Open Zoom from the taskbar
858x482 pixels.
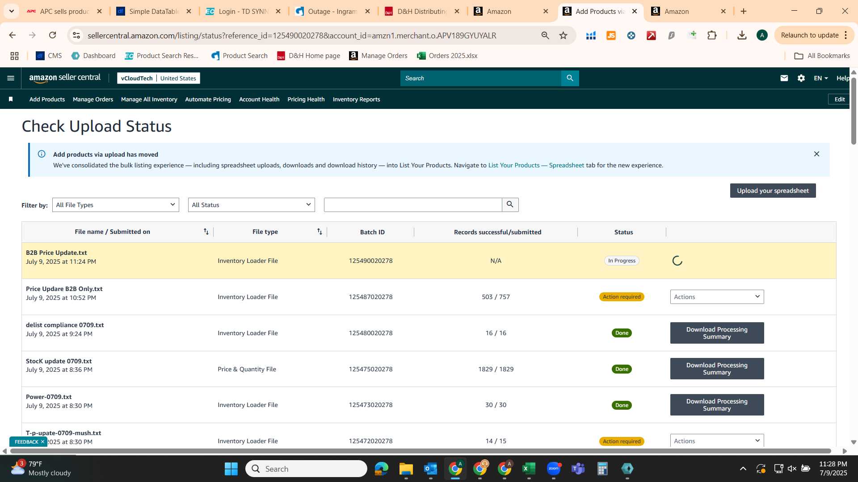click(x=554, y=469)
